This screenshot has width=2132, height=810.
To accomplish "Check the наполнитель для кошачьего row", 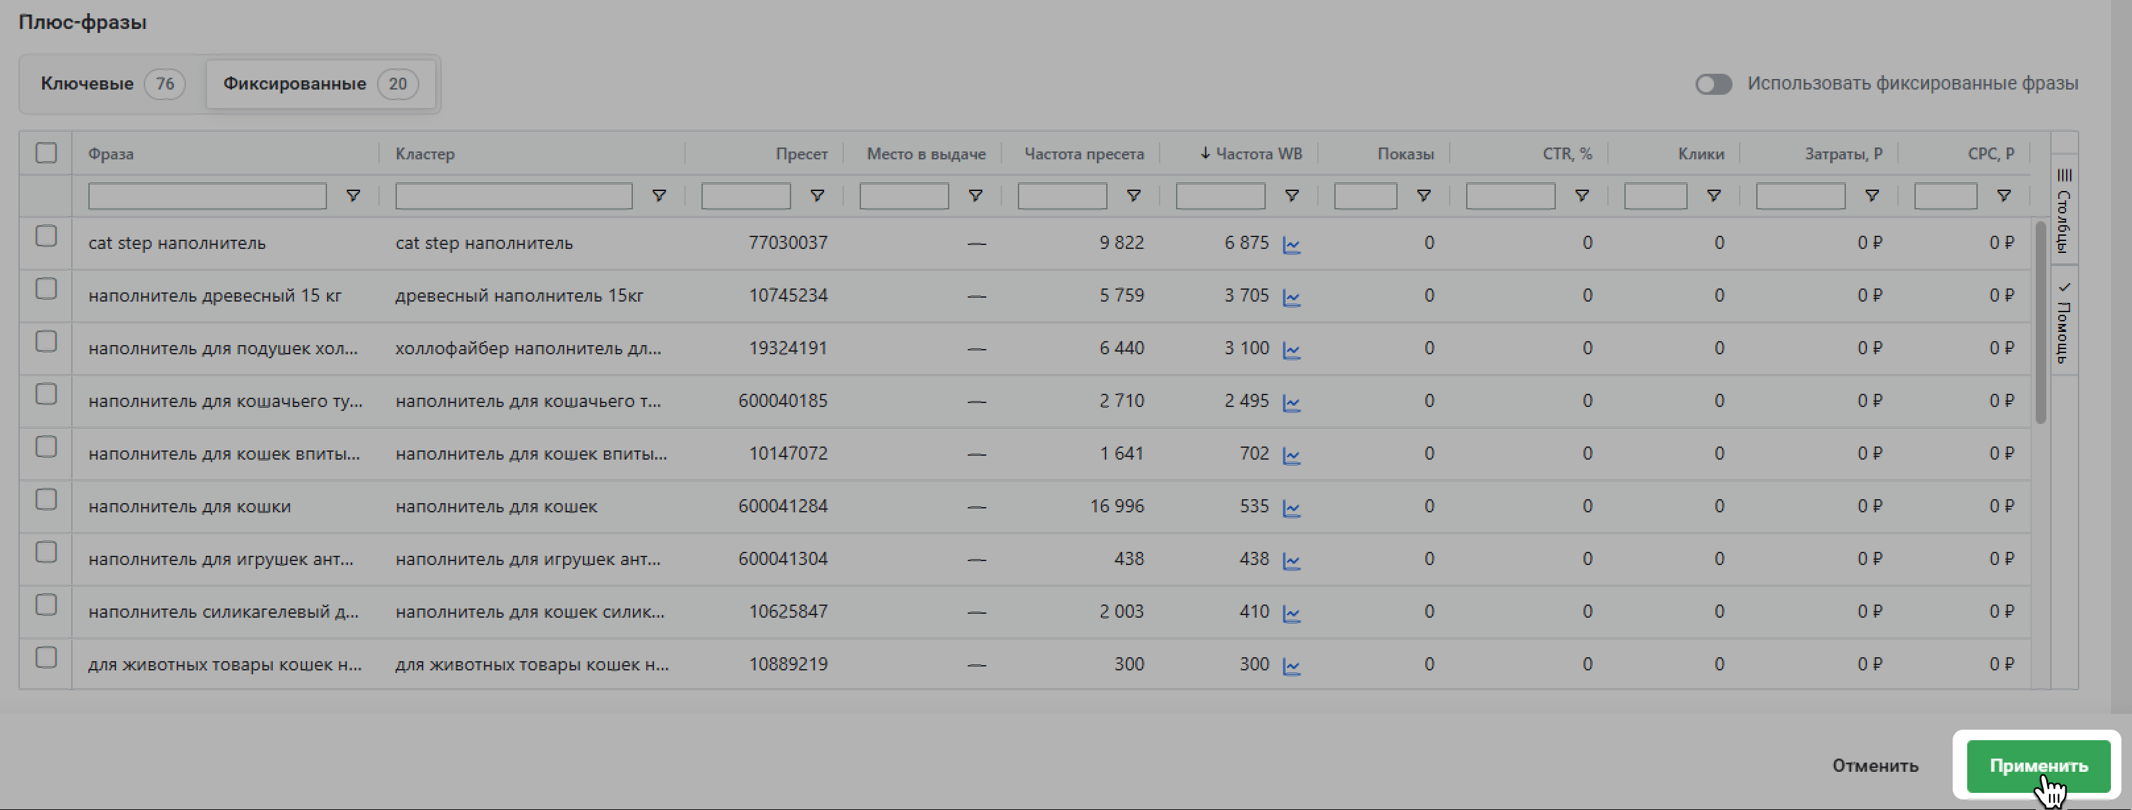I will [46, 394].
